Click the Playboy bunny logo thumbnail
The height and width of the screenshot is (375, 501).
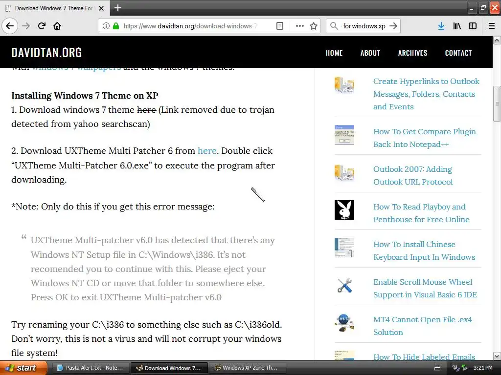[x=344, y=210]
